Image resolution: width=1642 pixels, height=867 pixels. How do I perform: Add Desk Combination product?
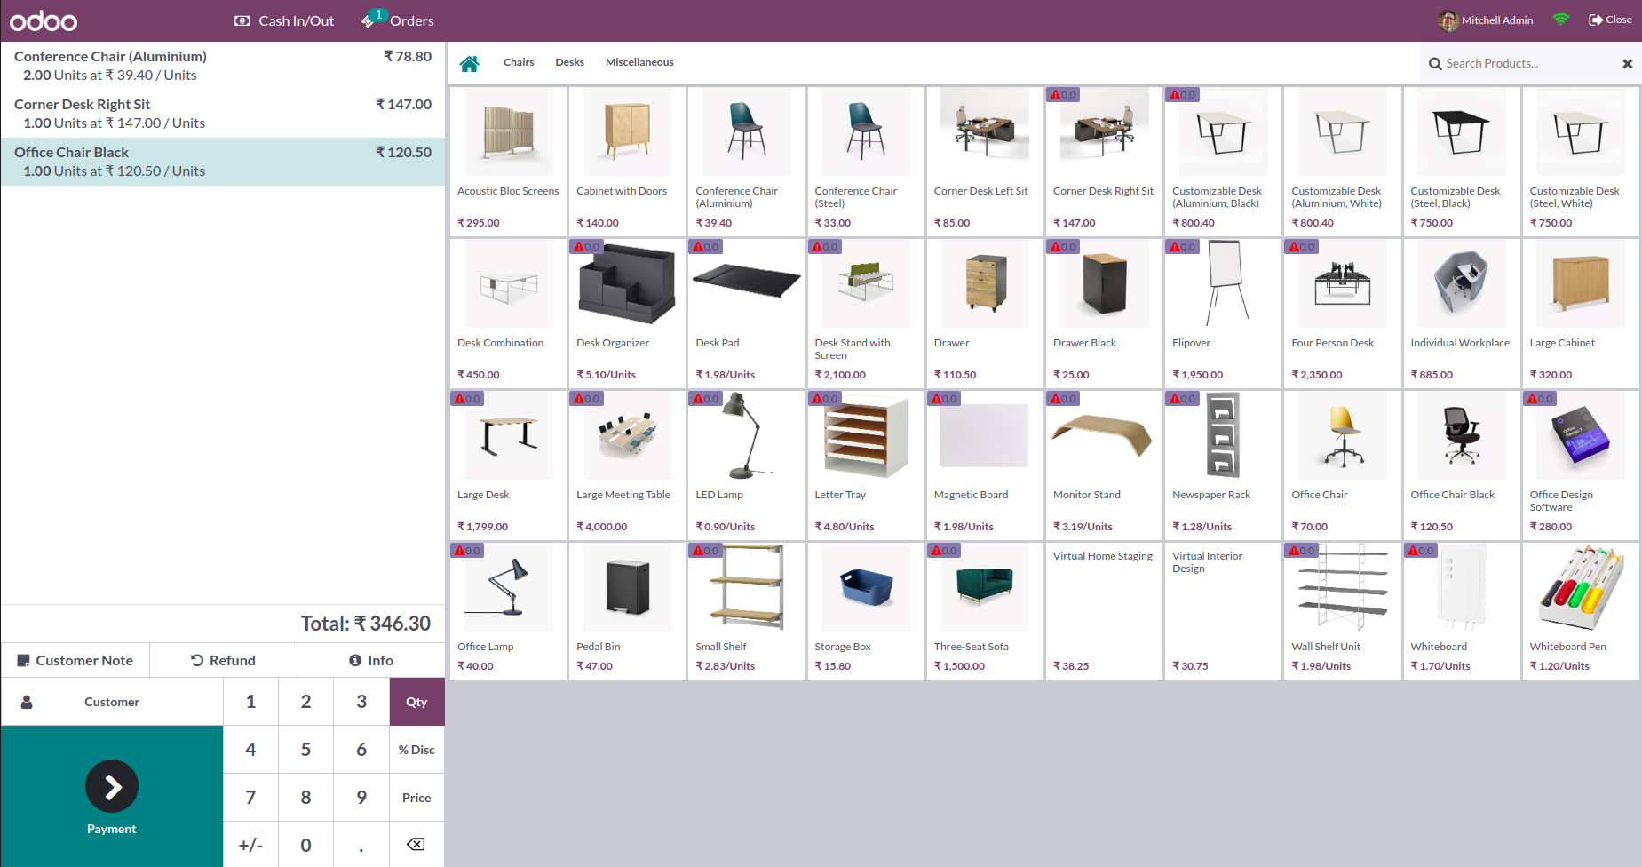tap(508, 313)
